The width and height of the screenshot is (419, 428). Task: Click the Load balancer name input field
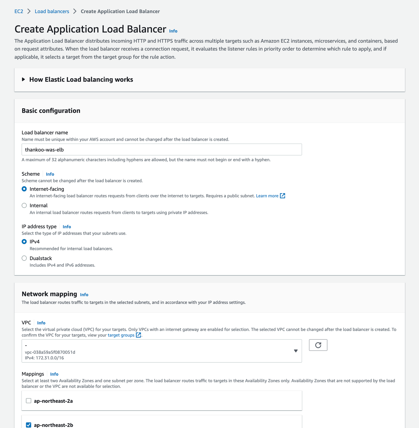coord(162,150)
